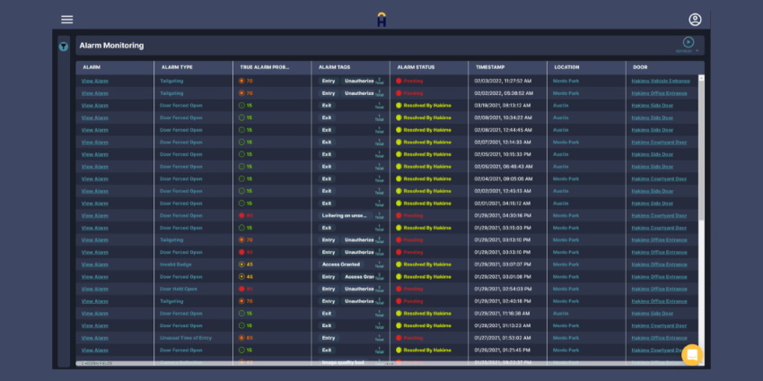The image size is (763, 381).
Task: Expand the Refresh interval dropdown arrow
Action: (x=697, y=51)
